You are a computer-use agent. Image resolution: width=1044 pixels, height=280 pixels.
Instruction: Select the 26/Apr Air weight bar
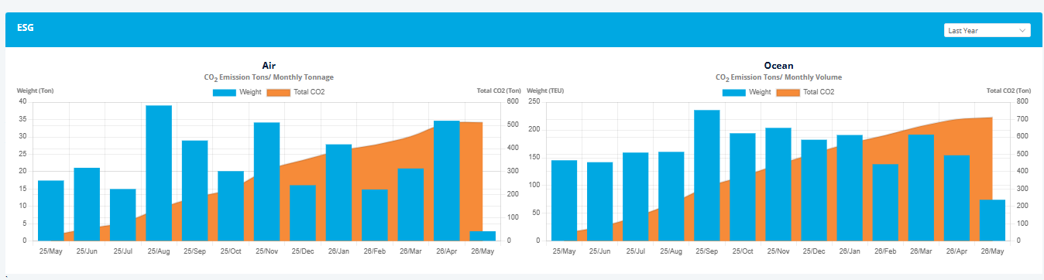447,181
